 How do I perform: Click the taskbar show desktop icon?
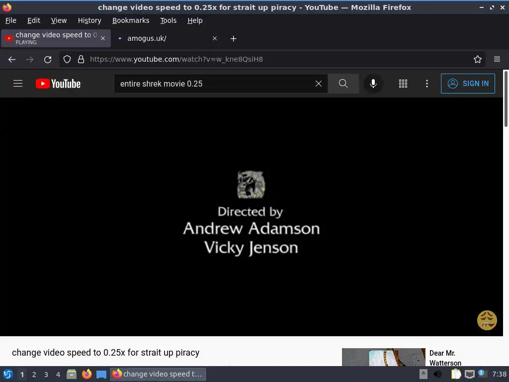pos(101,375)
